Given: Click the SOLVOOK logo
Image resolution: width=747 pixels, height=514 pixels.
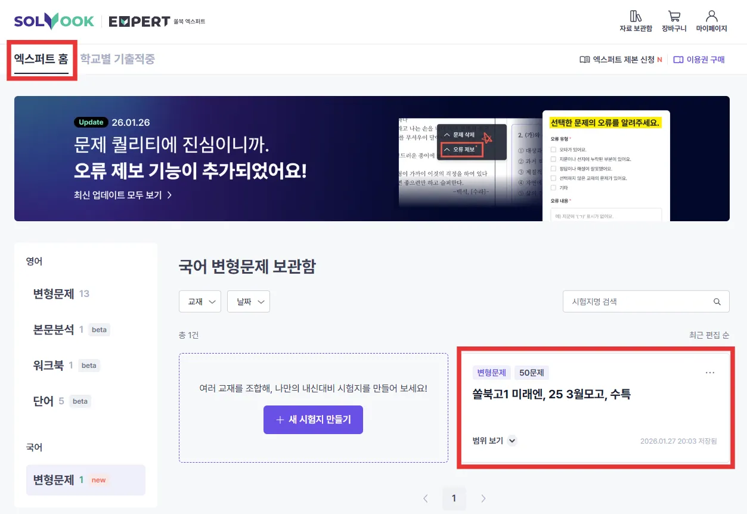Looking at the screenshot, I should pos(54,21).
